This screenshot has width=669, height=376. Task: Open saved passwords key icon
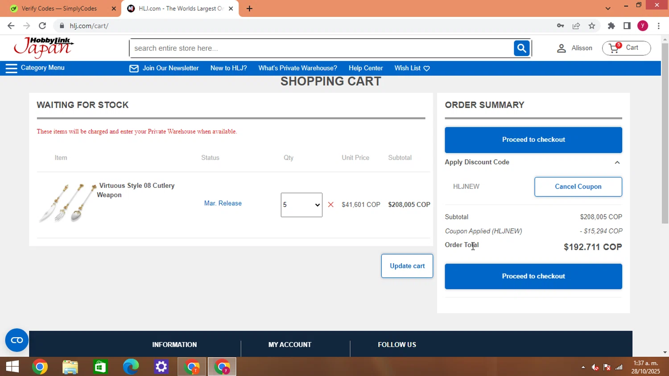(561, 26)
